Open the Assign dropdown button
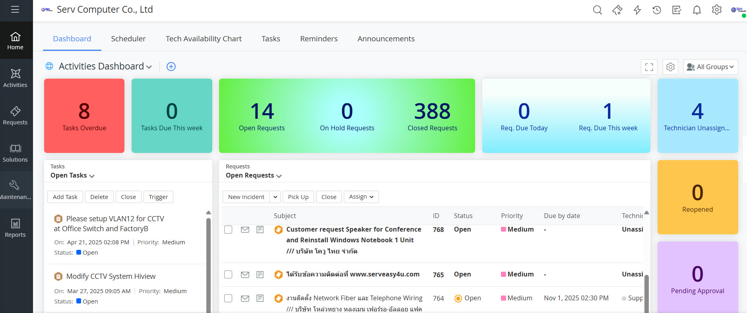The width and height of the screenshot is (747, 313). 361,197
